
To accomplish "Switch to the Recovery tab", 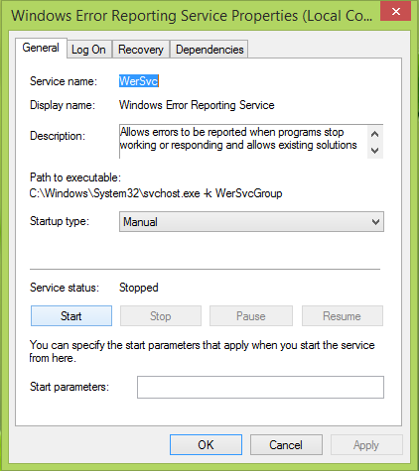I will pyautogui.click(x=141, y=50).
